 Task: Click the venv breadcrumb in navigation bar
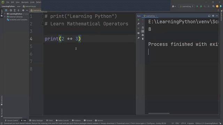point(18,6)
